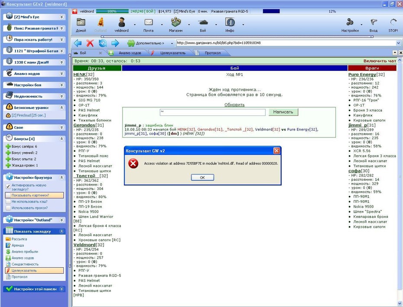Expand the Недвижимость sidebar panel

click(x=62, y=96)
